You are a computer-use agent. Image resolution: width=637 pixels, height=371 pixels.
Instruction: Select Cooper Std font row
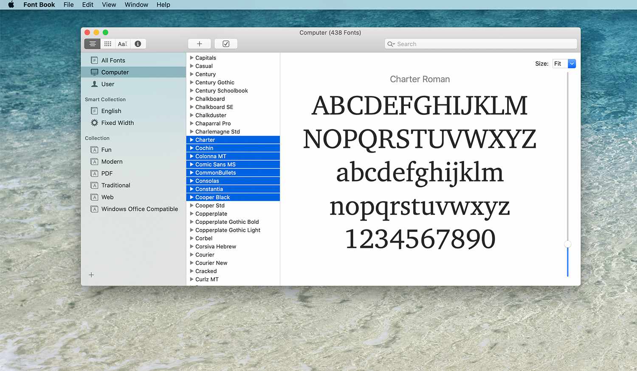click(233, 205)
